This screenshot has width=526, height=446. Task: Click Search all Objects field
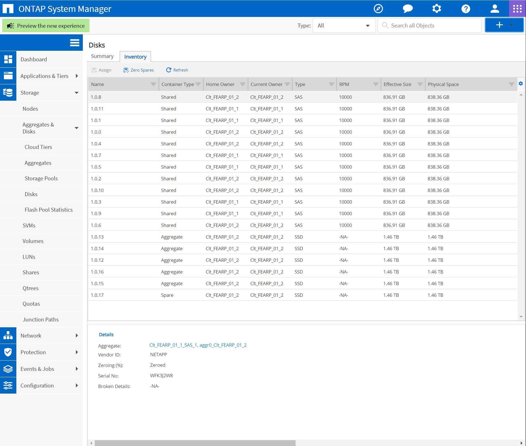[x=429, y=26]
